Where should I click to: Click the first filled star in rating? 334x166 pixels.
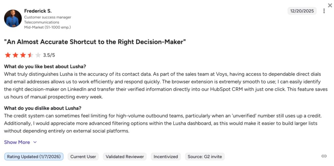click(x=8, y=55)
